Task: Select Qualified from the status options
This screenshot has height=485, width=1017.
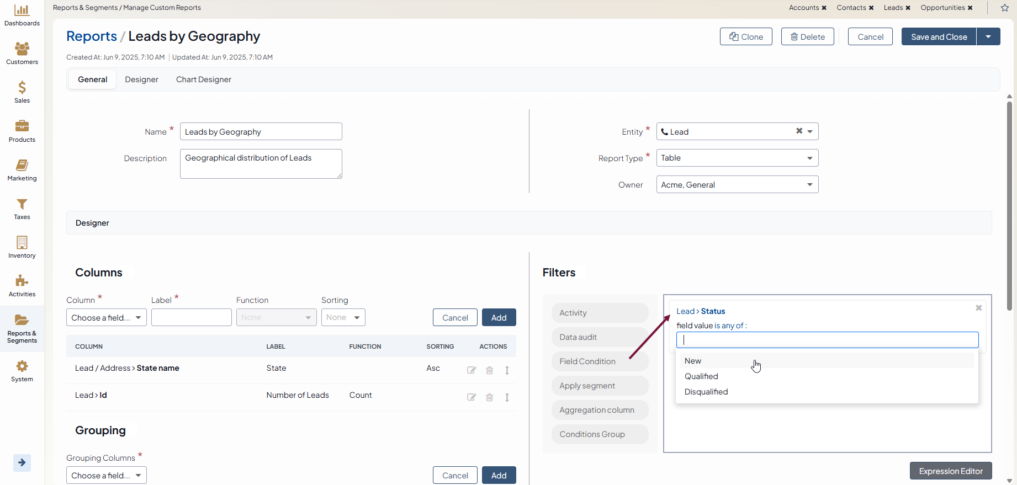Action: pyautogui.click(x=701, y=376)
